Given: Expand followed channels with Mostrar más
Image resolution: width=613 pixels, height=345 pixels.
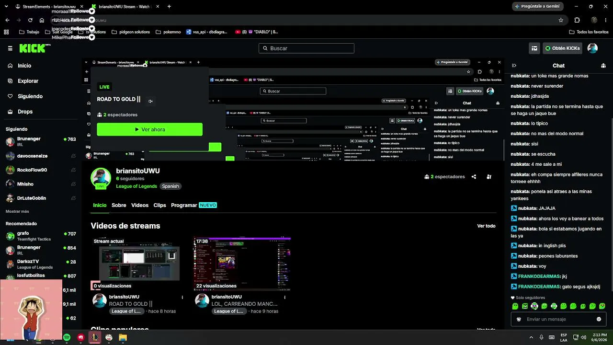Looking at the screenshot, I should (17, 211).
